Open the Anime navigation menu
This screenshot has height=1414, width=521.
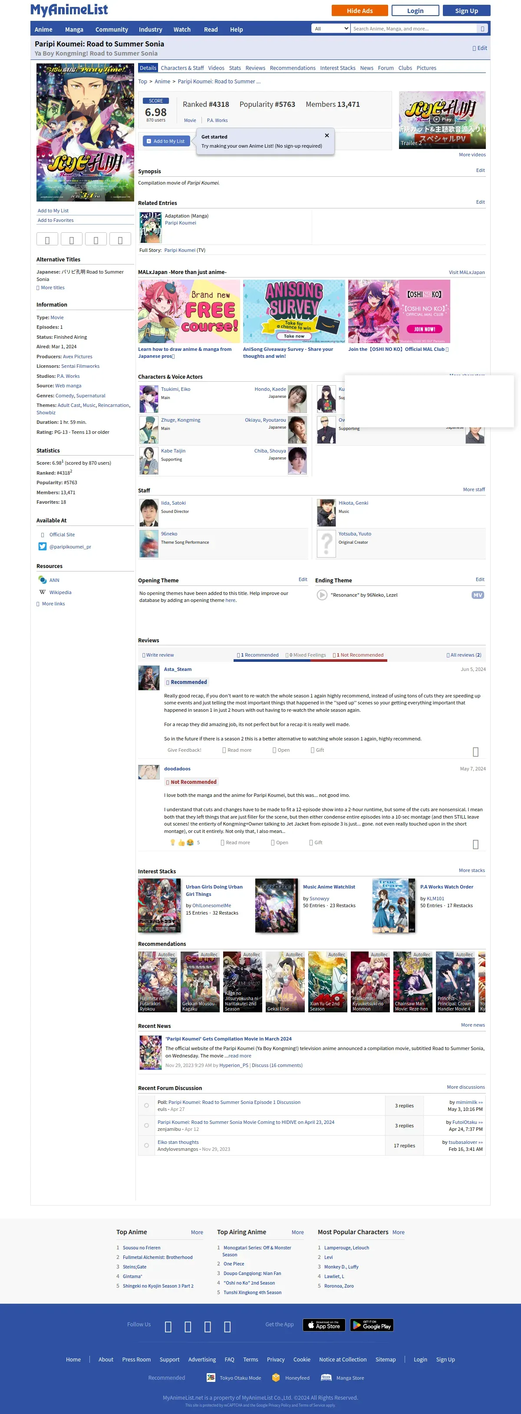(43, 30)
